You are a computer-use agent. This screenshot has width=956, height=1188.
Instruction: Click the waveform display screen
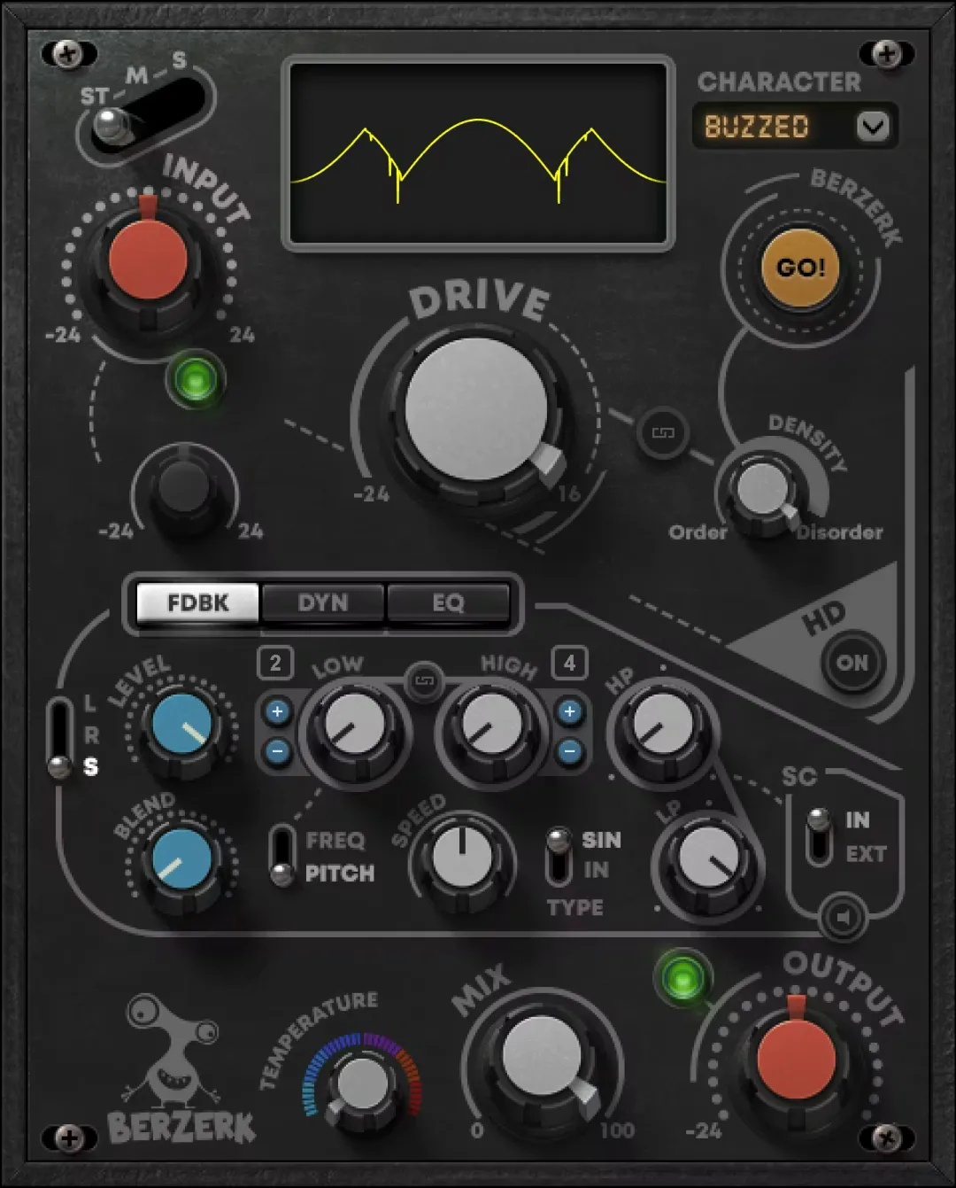479,153
